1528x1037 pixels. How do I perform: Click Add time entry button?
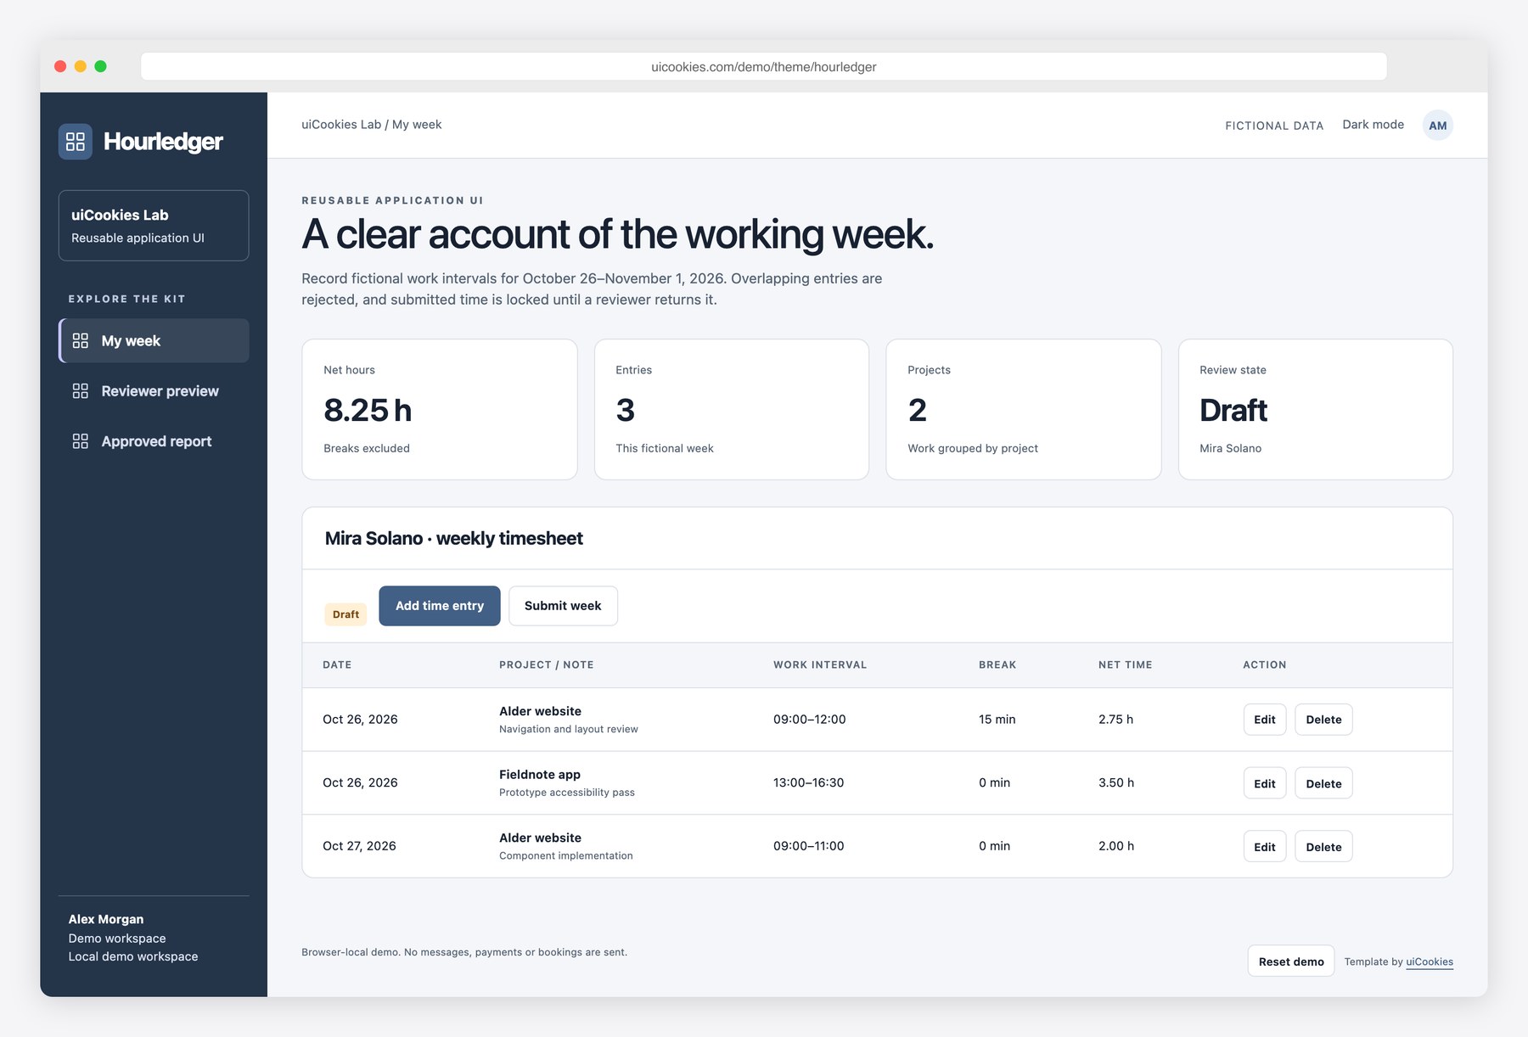click(440, 606)
